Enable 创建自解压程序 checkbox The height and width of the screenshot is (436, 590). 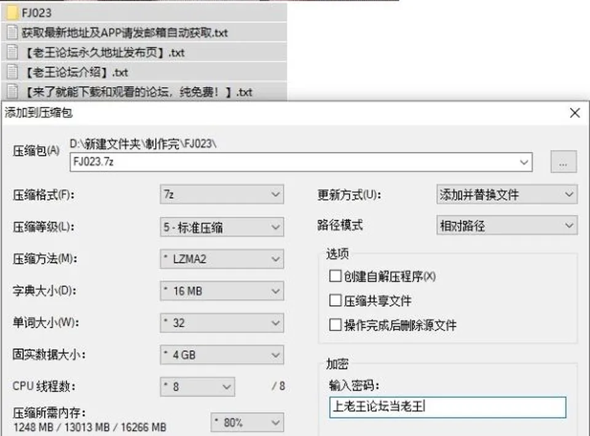tap(335, 276)
